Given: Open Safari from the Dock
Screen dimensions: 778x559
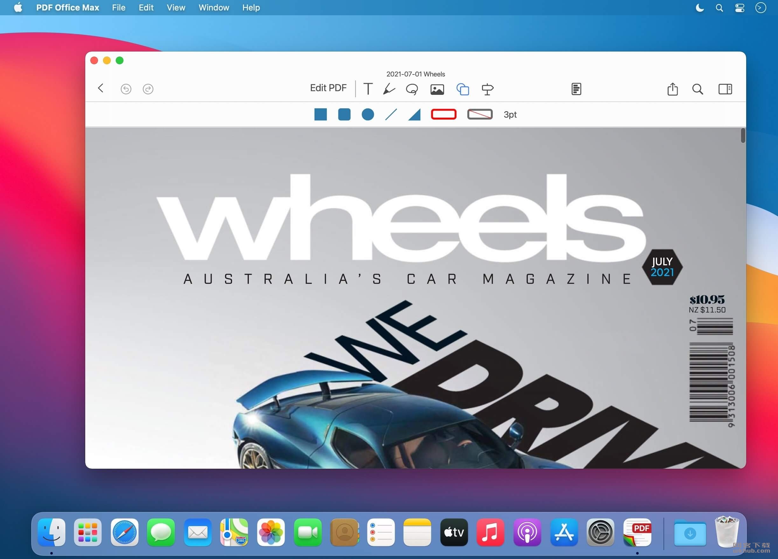Looking at the screenshot, I should [124, 532].
